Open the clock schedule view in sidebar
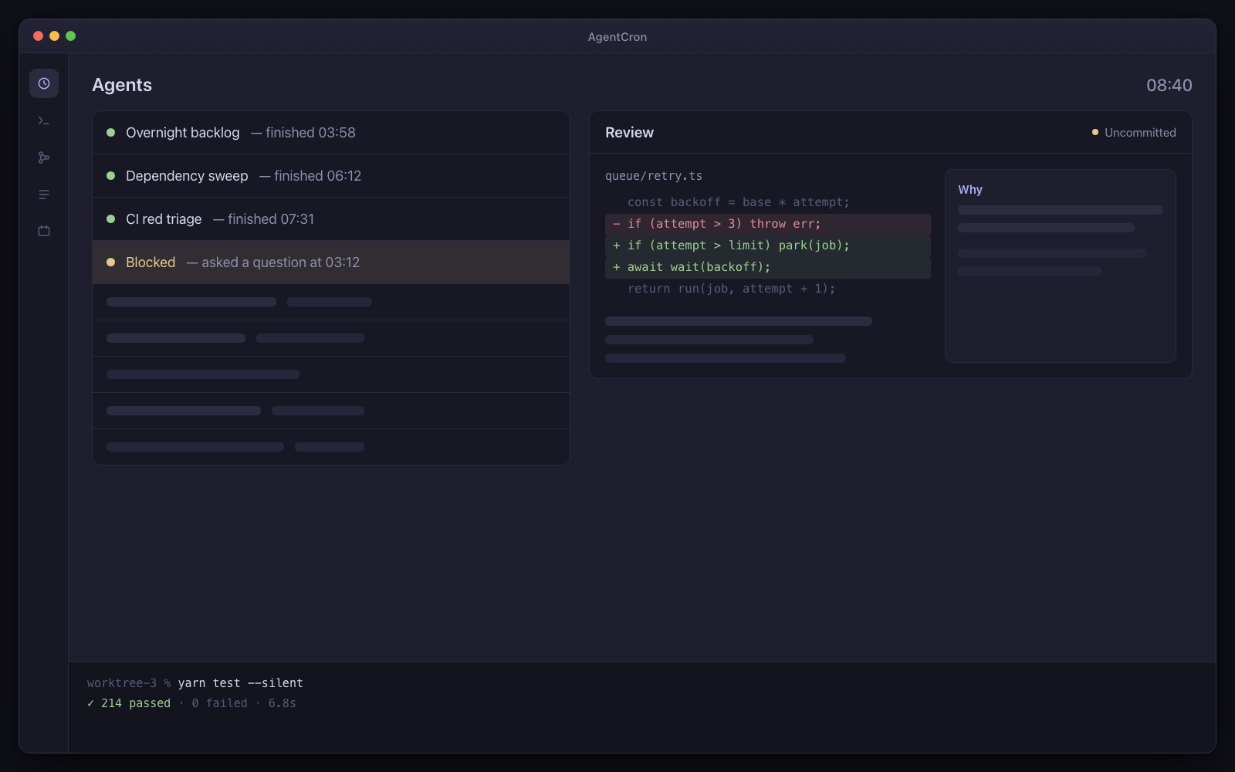The height and width of the screenshot is (772, 1235). point(44,83)
